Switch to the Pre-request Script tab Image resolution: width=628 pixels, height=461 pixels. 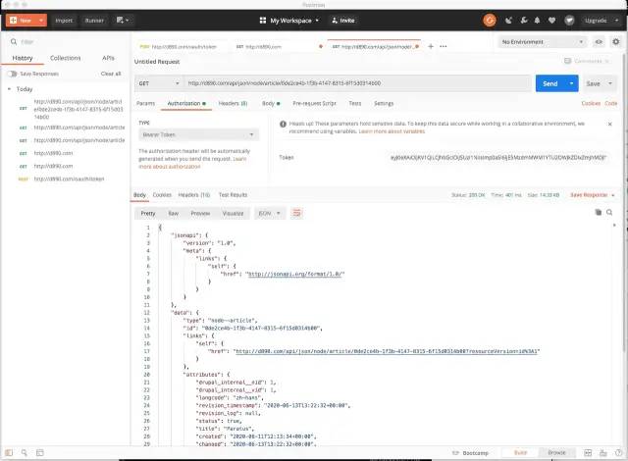click(314, 103)
